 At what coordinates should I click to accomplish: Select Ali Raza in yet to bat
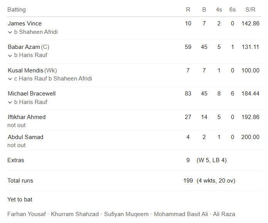coord(224,214)
